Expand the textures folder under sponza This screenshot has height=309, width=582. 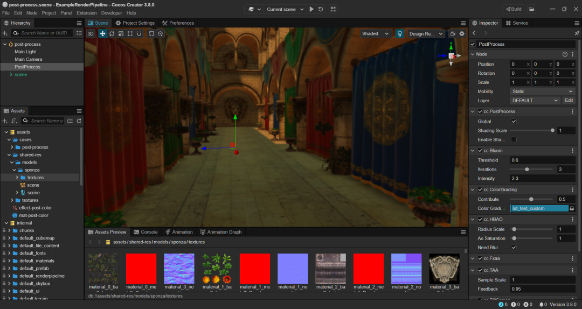[x=17, y=178]
